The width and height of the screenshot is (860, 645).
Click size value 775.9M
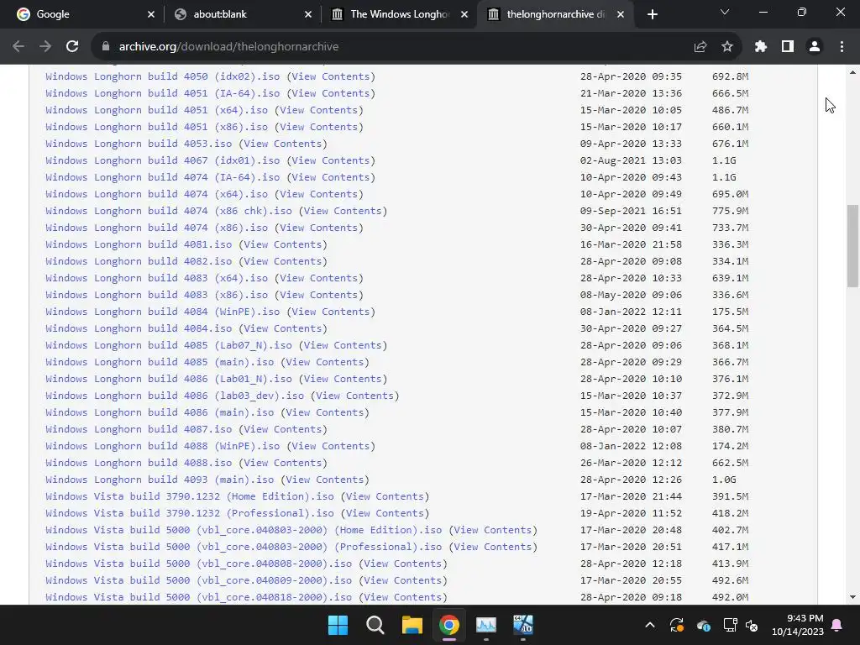(x=730, y=211)
